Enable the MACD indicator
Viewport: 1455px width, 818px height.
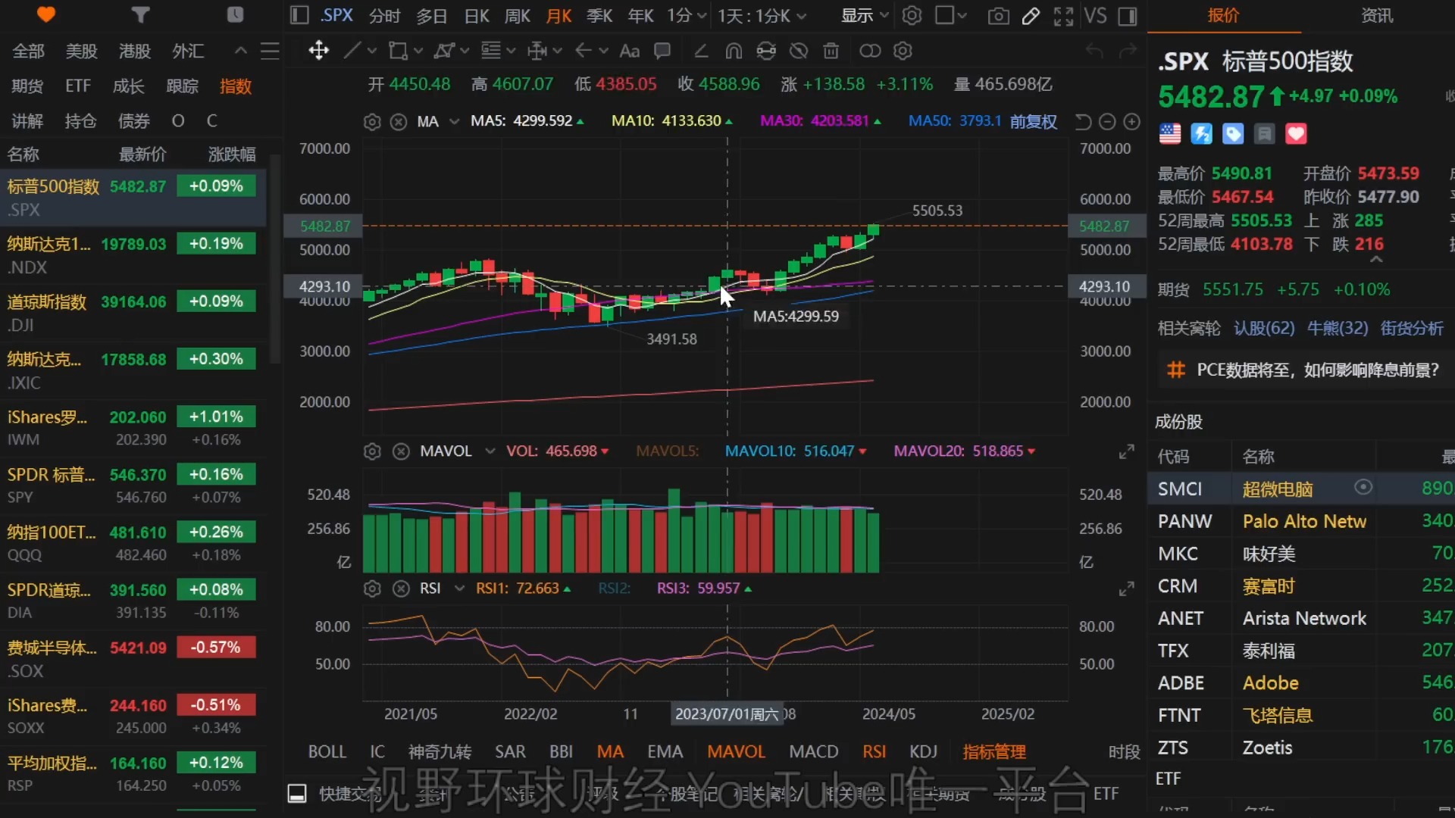814,751
